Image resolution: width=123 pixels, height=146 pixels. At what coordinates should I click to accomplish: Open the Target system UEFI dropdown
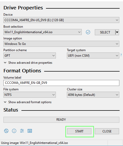coord(93,56)
